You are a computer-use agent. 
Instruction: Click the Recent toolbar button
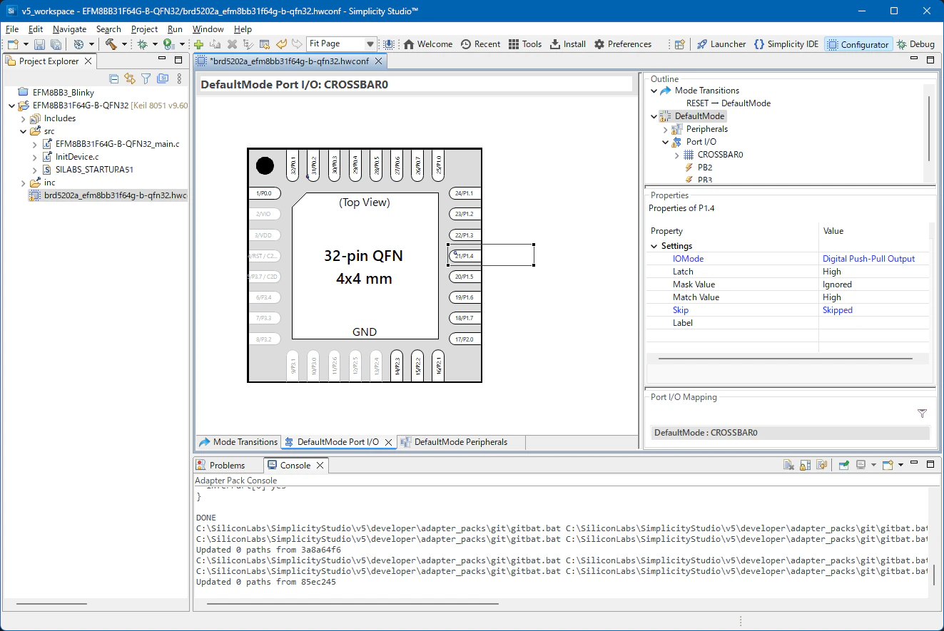tap(480, 44)
